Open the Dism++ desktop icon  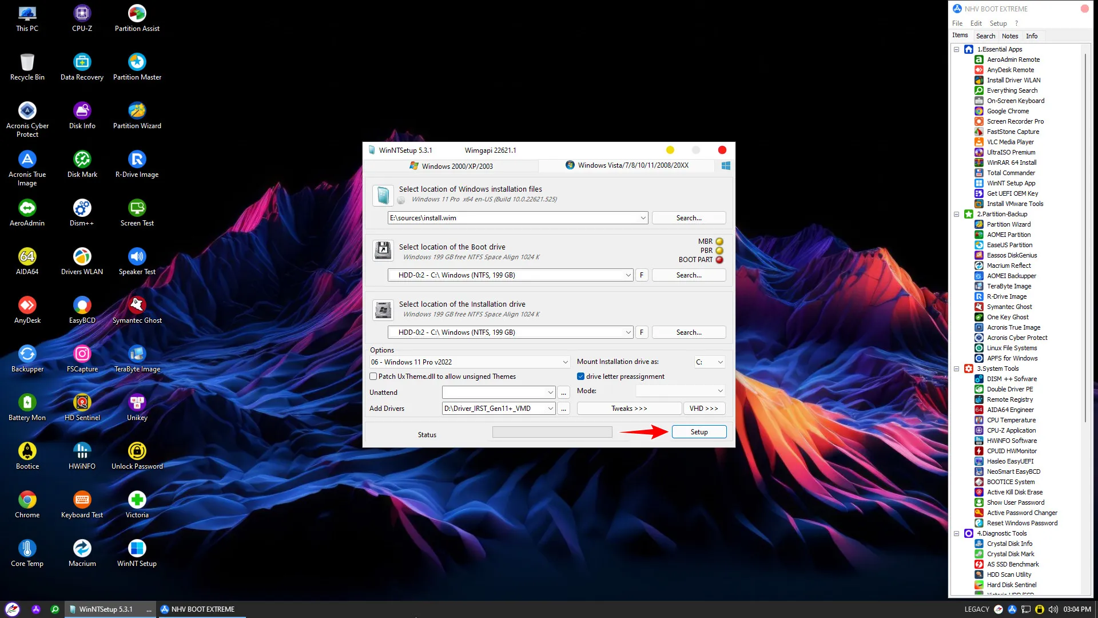82,208
